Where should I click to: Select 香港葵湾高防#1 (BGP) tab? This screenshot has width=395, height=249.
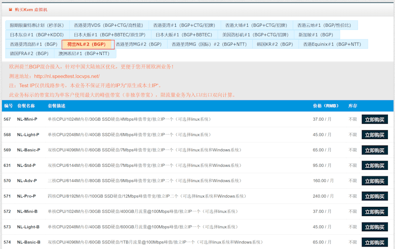34,44
